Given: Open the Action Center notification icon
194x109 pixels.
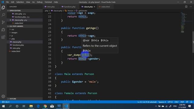Looking at the screenshot, I should (190, 106).
